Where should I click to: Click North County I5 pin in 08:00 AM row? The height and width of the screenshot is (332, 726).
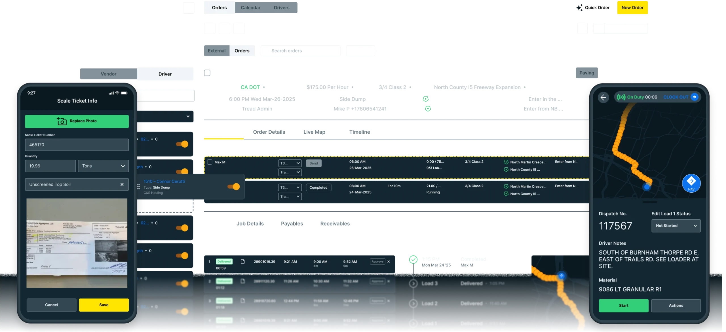click(506, 194)
